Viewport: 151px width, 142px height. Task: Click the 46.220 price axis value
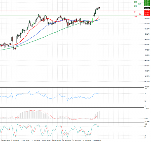[x=147, y=55]
